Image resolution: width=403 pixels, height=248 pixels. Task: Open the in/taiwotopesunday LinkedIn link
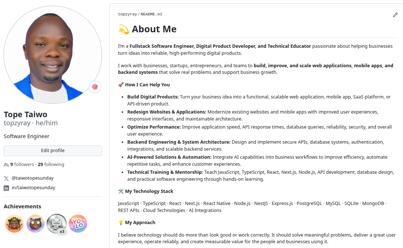coord(33,188)
